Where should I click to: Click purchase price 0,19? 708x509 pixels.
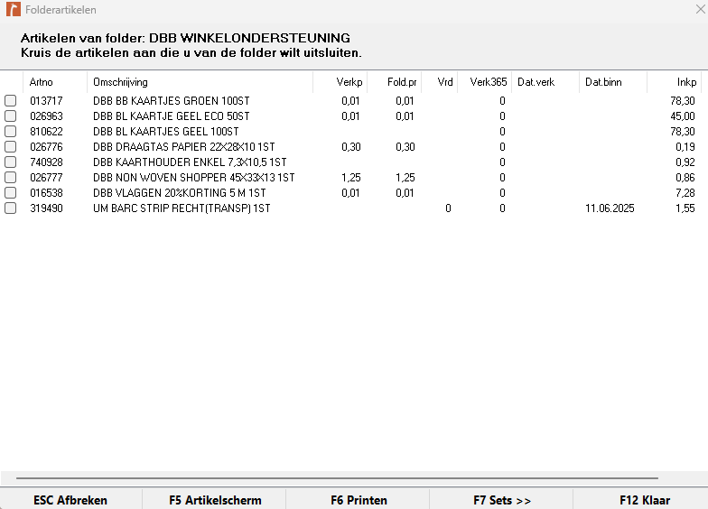685,146
